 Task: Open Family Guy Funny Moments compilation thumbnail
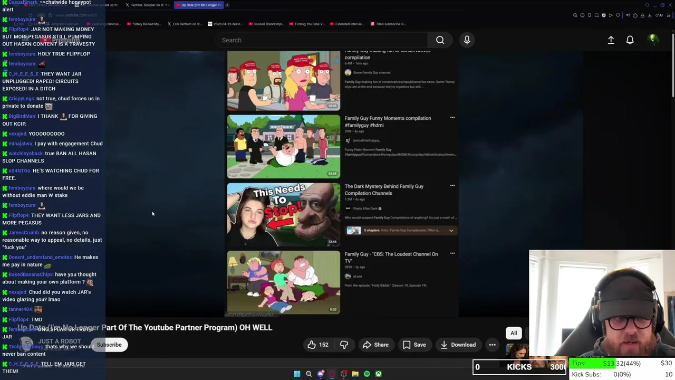coord(284,147)
